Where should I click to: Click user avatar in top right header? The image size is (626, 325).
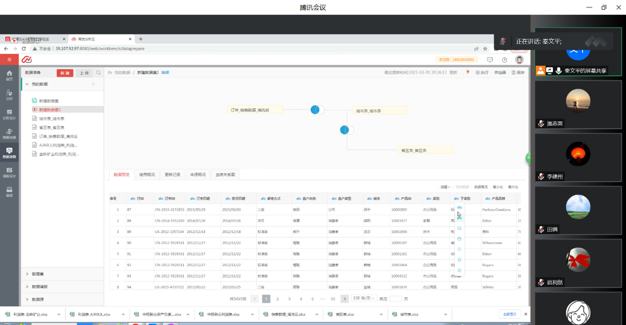pos(519,60)
